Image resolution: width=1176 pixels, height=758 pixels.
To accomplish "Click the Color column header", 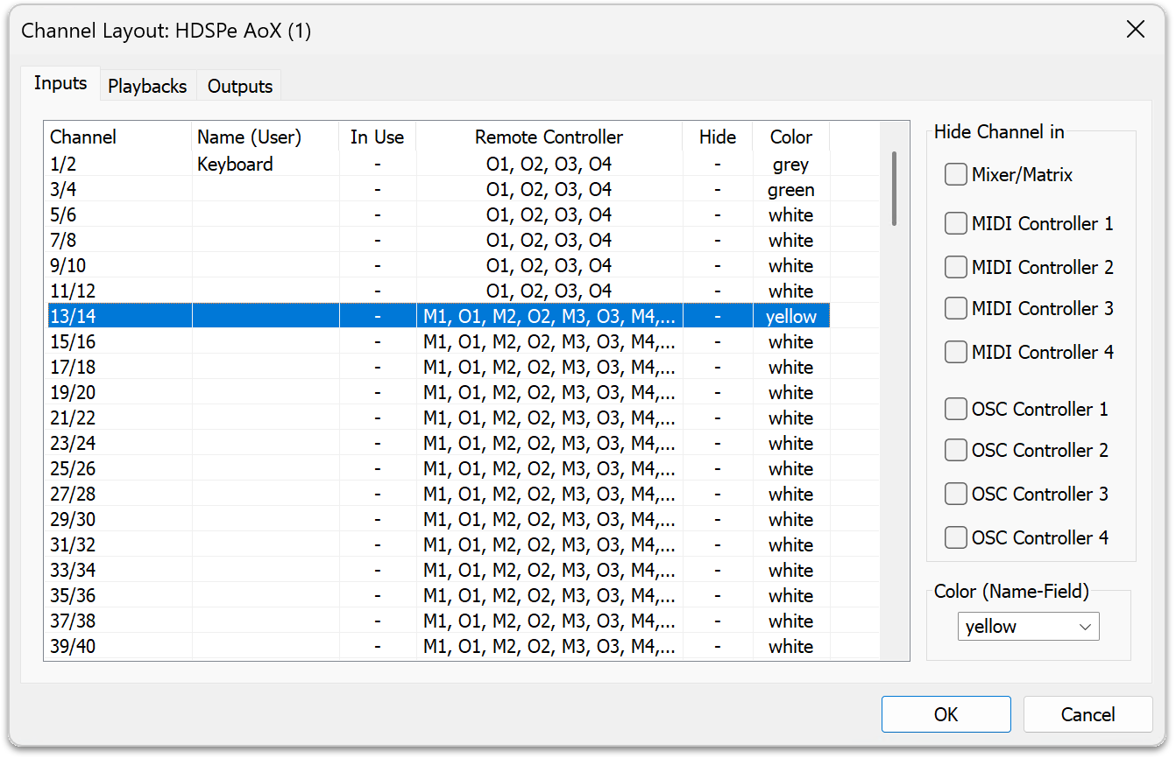I will (x=790, y=137).
